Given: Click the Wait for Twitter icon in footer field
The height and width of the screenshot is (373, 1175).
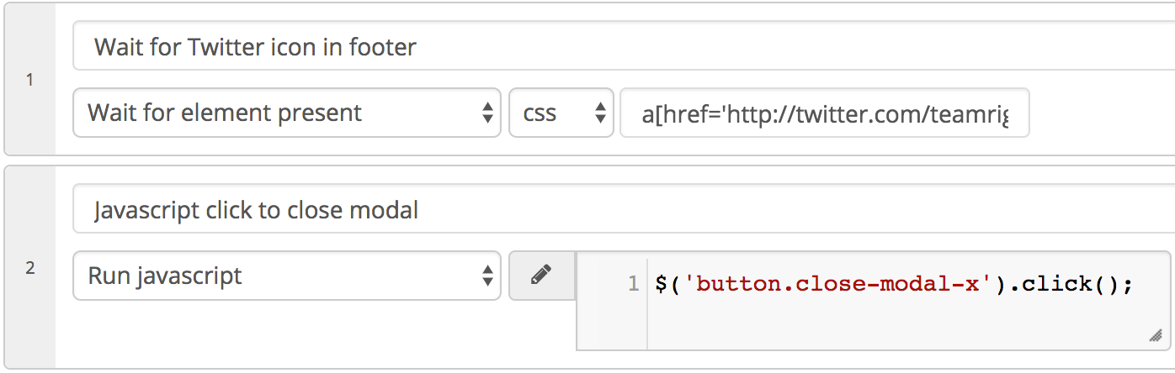Looking at the screenshot, I should click(624, 46).
